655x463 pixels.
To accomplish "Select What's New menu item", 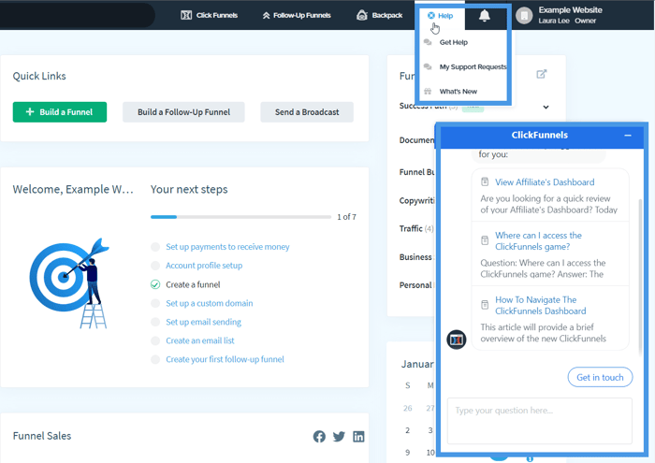I will tap(458, 92).
